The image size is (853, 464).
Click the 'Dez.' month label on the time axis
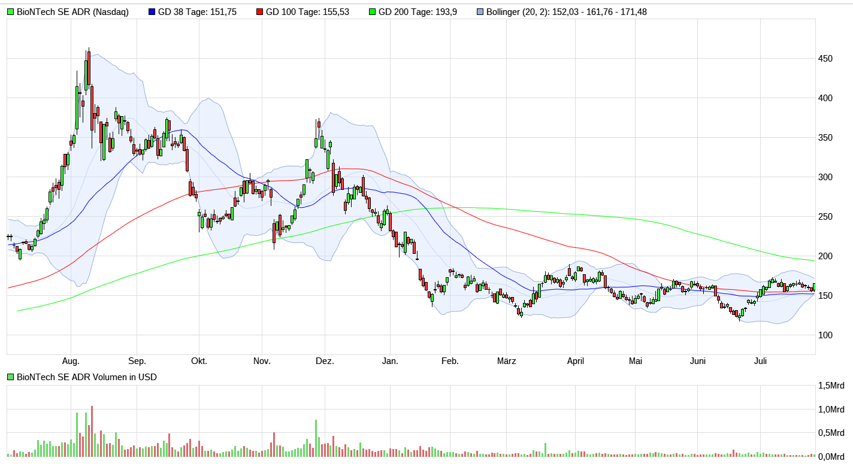(x=325, y=361)
